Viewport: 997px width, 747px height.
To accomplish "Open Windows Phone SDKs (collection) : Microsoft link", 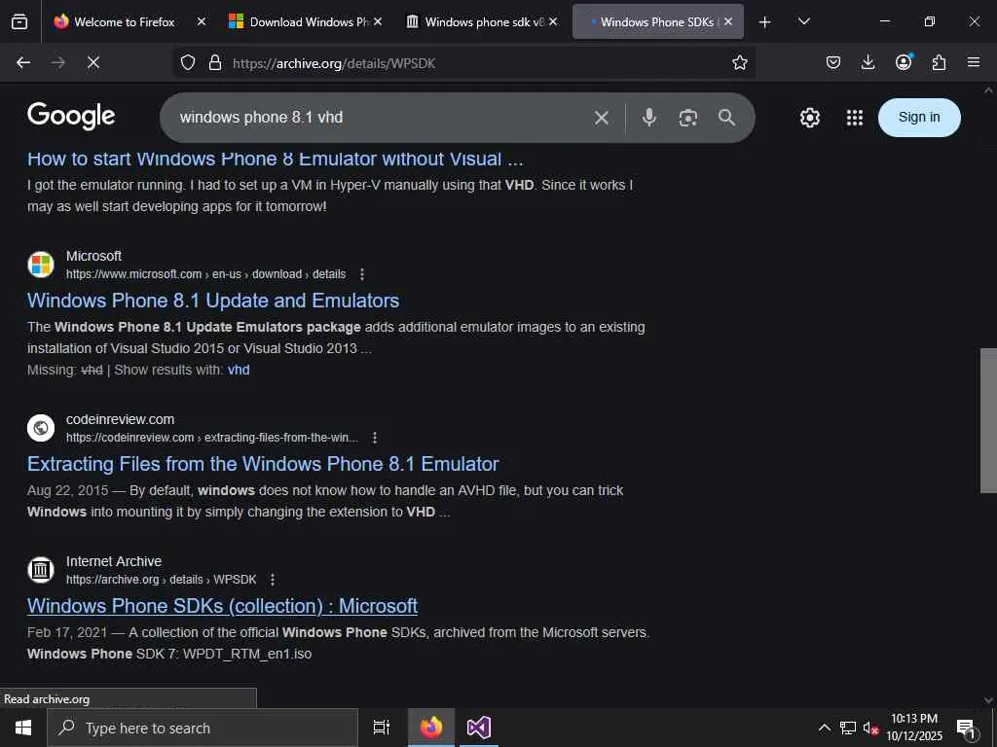I will coord(223,606).
